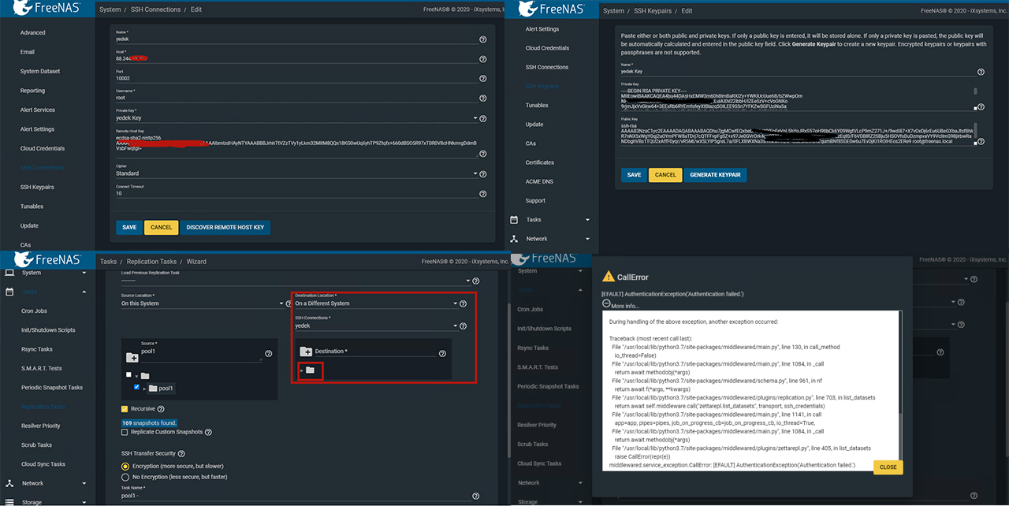
Task: Open Cloud Credentials in the SSH Connections page sidebar
Action: pos(43,148)
